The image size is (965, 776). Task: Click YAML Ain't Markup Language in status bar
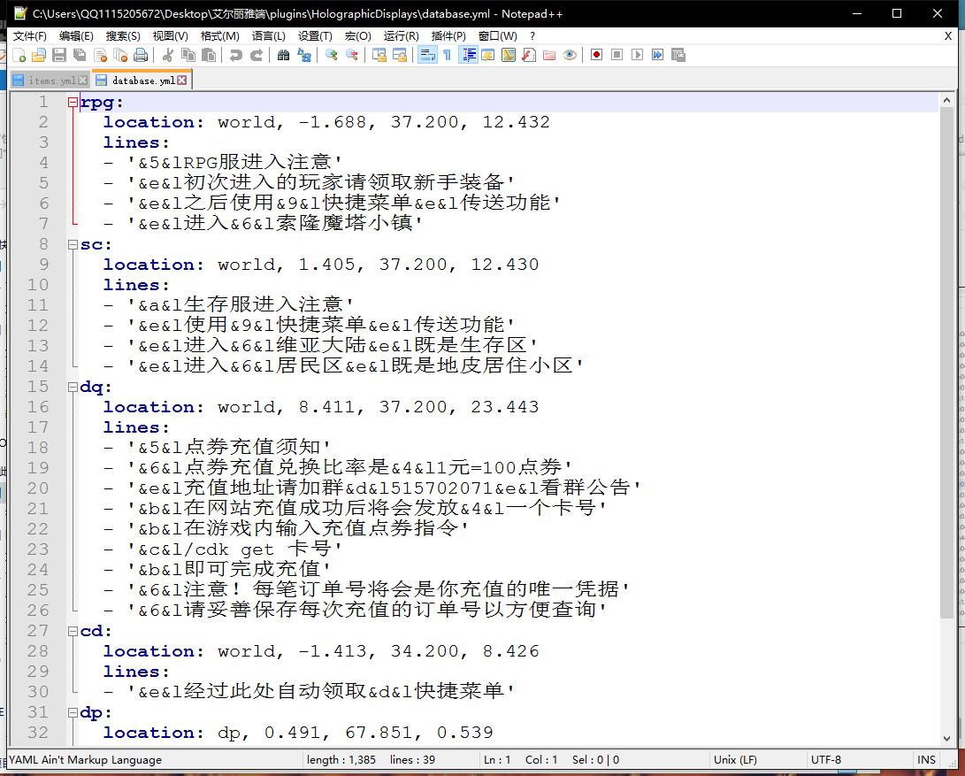click(86, 759)
